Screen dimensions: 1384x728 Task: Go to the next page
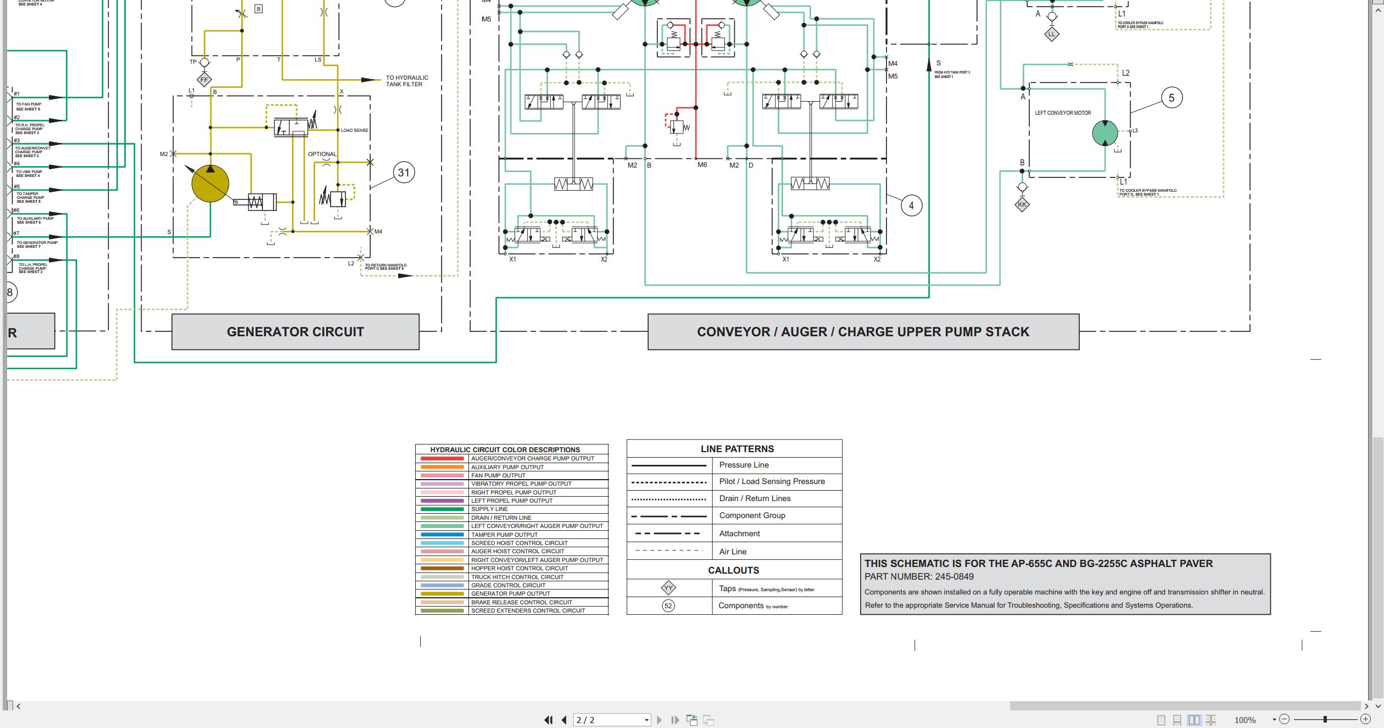[x=659, y=720]
